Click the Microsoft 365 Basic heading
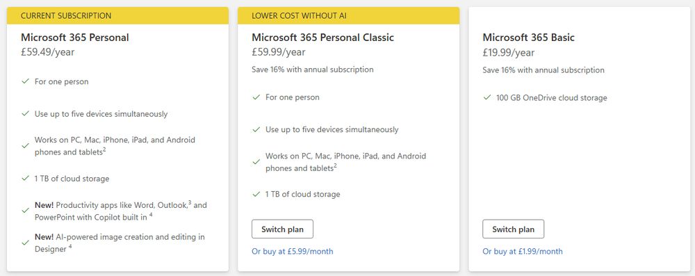 (x=529, y=38)
